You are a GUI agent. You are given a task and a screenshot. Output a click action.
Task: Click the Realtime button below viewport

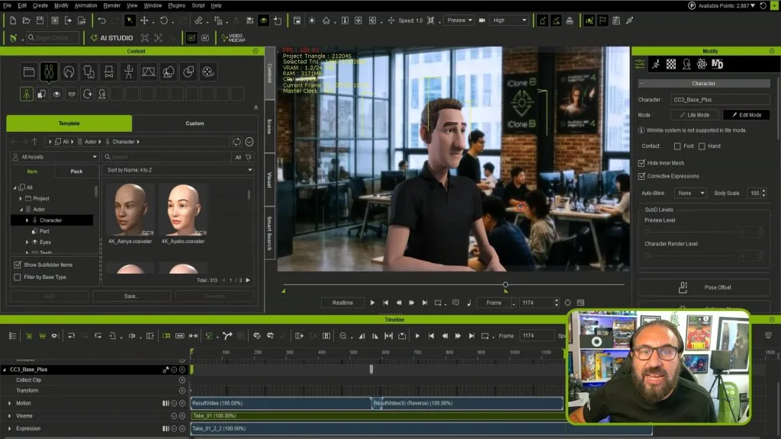tap(342, 303)
